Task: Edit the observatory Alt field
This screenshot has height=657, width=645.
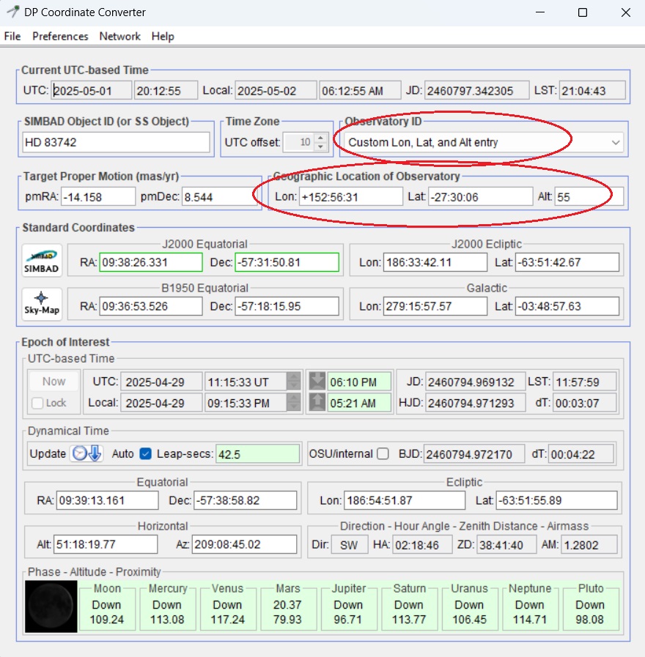Action: 589,197
